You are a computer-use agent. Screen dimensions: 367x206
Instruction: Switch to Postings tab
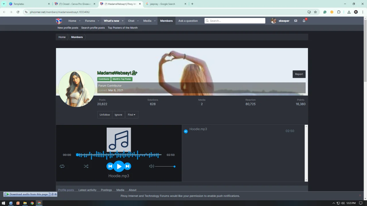106,190
